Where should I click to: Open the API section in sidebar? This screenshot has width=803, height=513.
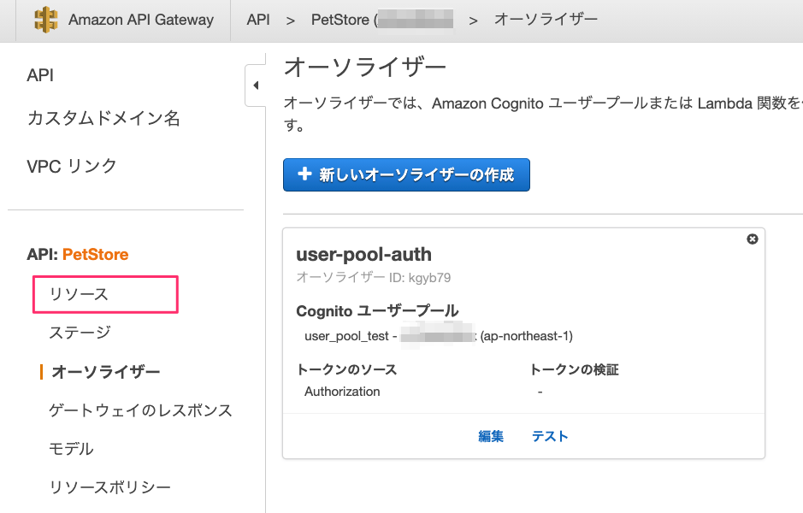point(40,75)
